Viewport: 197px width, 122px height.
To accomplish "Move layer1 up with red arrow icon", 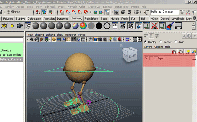I will click(x=174, y=52).
